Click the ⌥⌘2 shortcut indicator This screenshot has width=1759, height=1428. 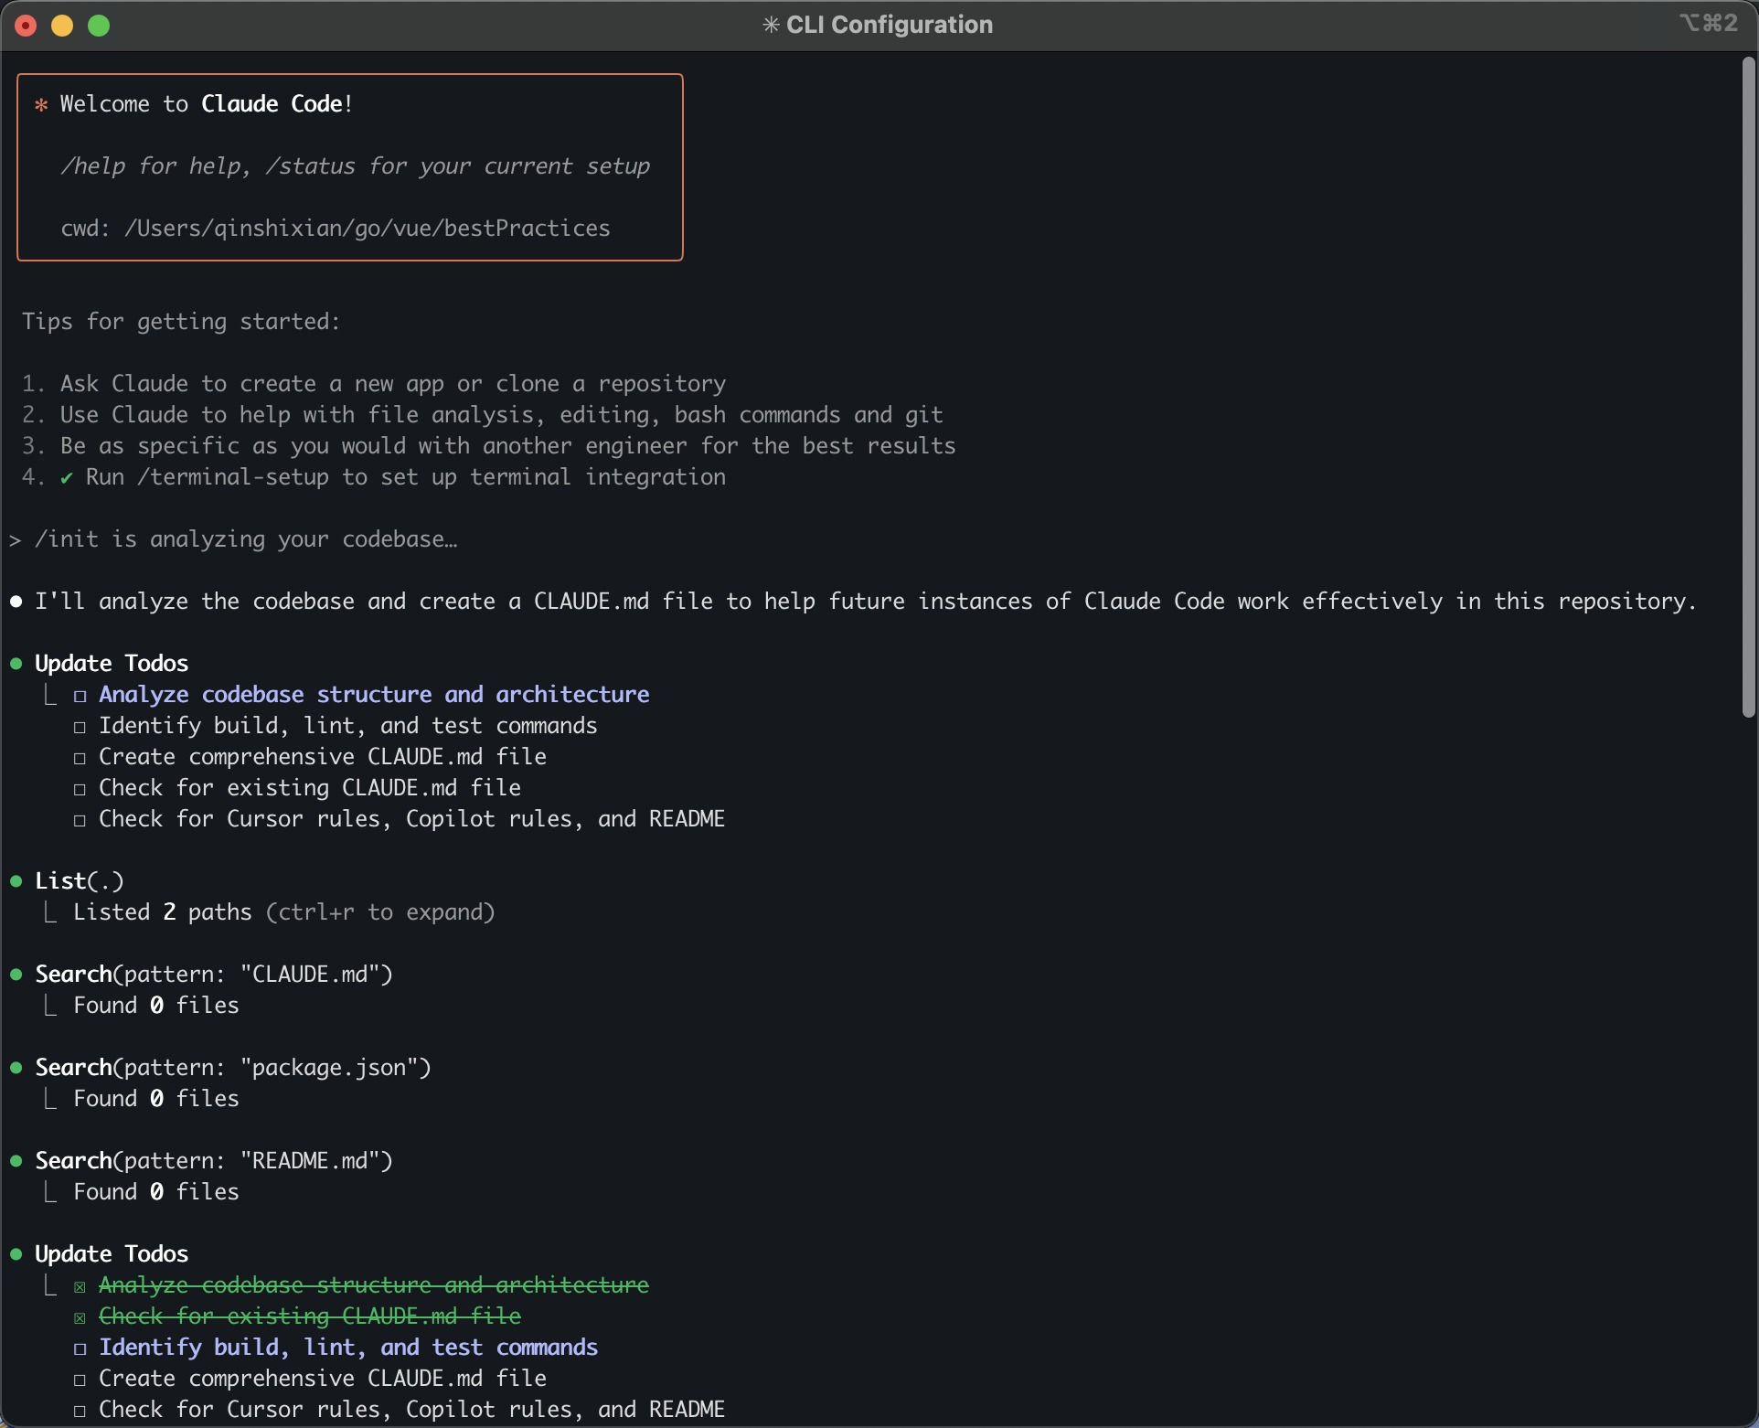tap(1708, 23)
